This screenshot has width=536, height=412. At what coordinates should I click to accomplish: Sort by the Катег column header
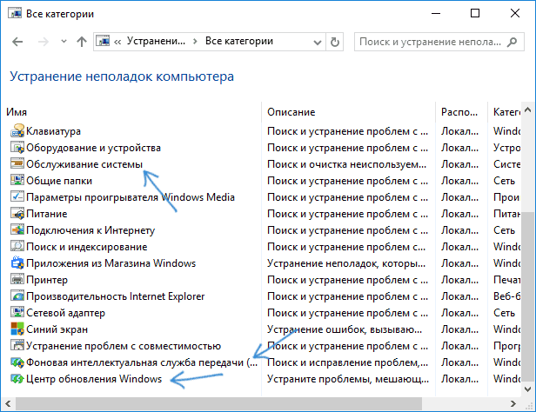pos(506,112)
